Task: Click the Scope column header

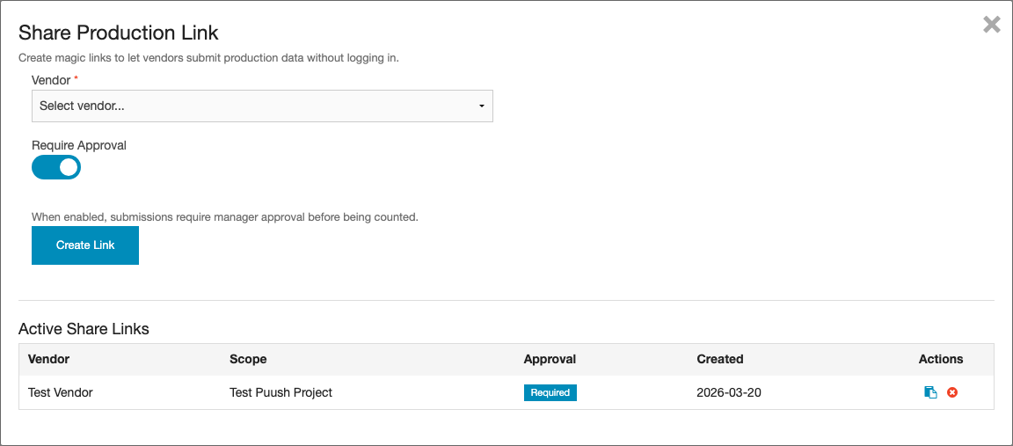Action: tap(248, 359)
